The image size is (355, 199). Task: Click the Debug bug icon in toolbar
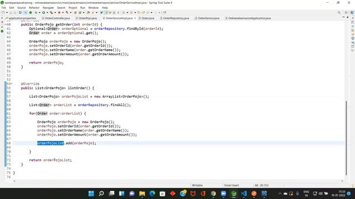(x=35, y=13)
